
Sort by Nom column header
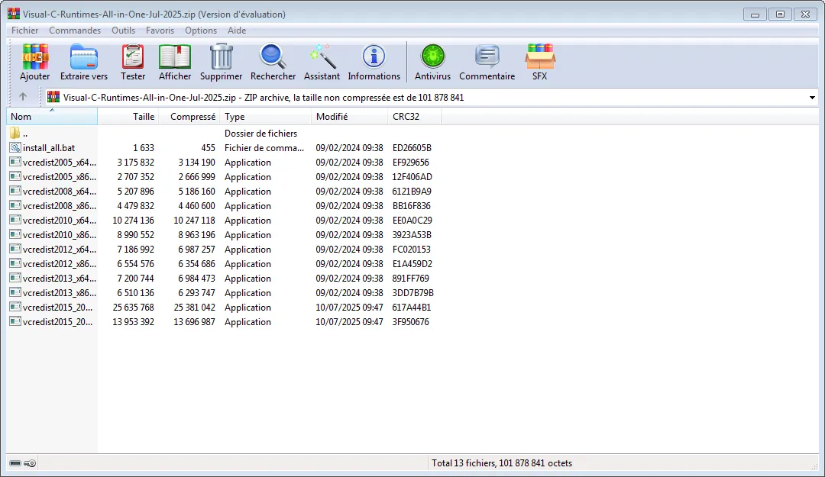coord(52,116)
